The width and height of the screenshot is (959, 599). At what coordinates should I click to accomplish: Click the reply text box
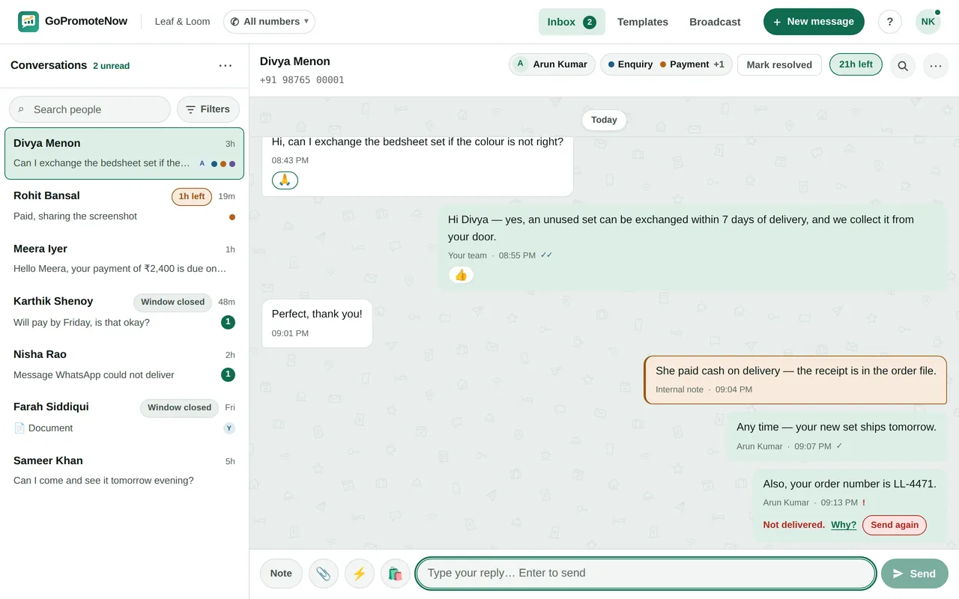tap(646, 574)
